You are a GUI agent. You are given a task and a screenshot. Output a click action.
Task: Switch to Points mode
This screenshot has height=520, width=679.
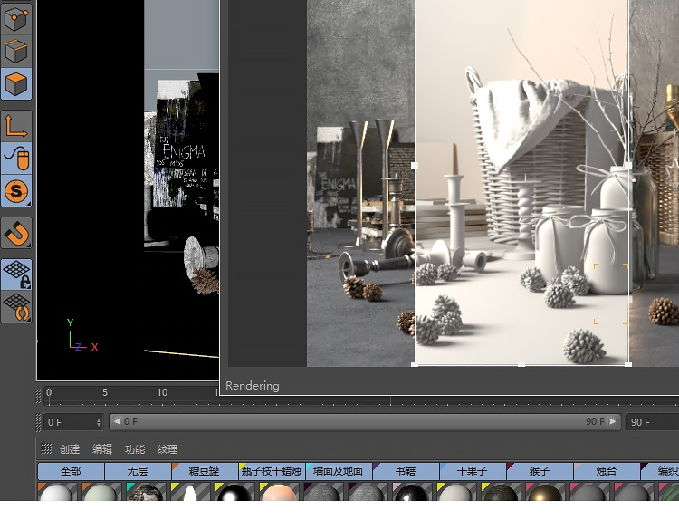(x=16, y=17)
